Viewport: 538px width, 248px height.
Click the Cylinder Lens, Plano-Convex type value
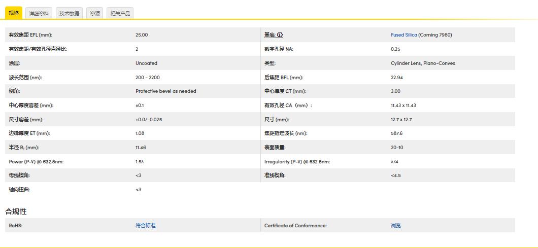point(423,63)
